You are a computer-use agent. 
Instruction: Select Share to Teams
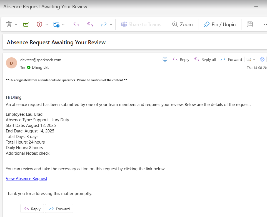(141, 24)
